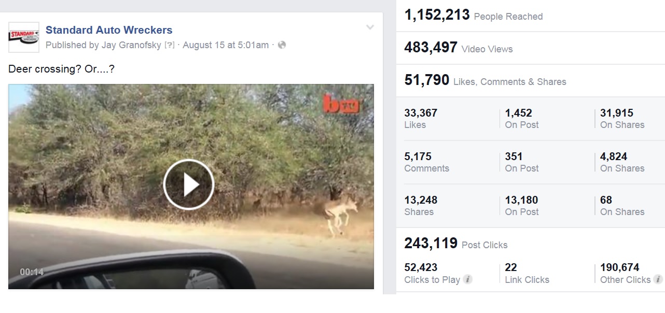This screenshot has height=313, width=665.
Task: Select the Video Views metric row
Action: (459, 48)
